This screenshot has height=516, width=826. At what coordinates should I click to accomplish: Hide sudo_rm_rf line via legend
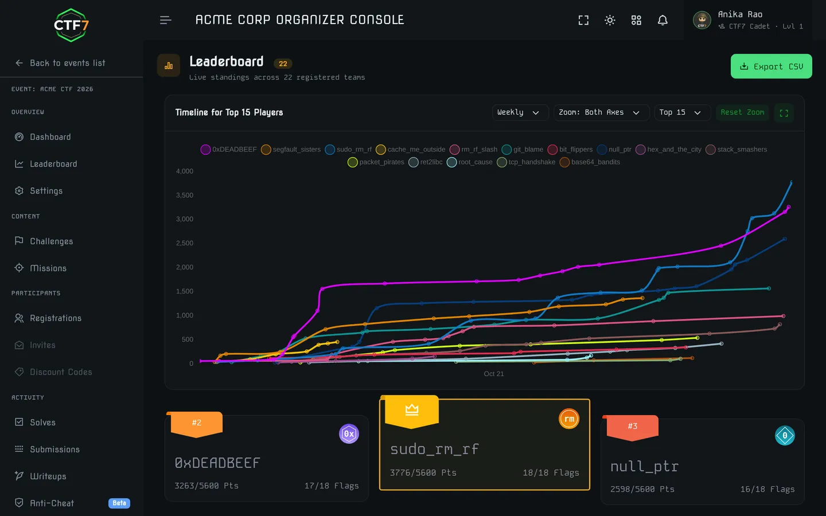(x=348, y=150)
